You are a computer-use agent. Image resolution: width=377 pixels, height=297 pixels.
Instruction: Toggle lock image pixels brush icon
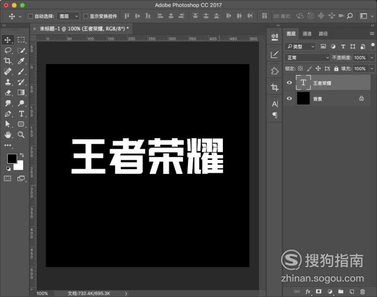pos(309,69)
